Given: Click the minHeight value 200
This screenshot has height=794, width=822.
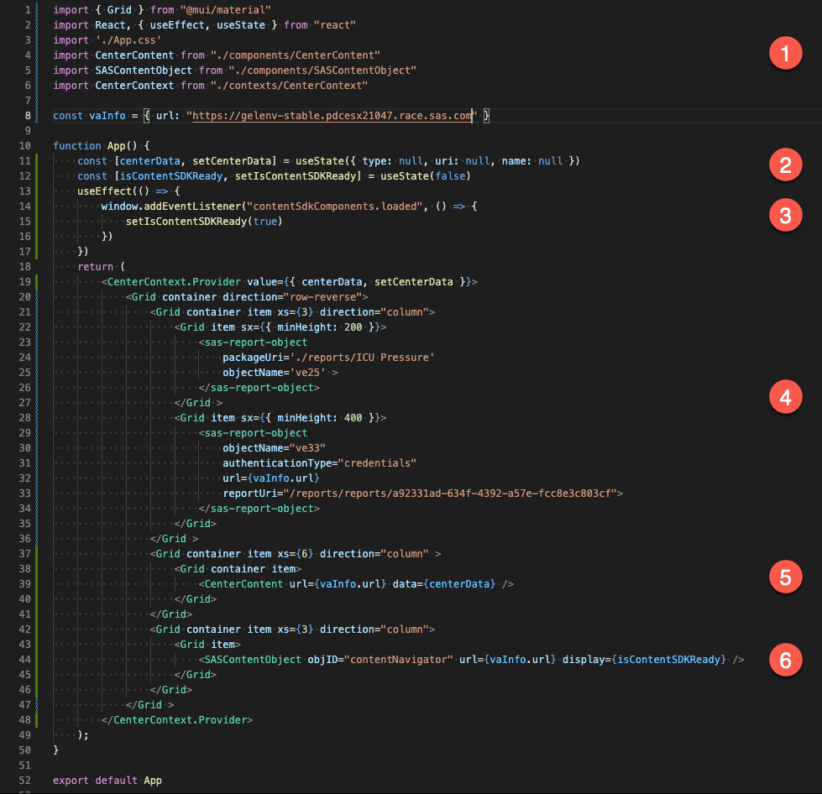Looking at the screenshot, I should (x=353, y=327).
